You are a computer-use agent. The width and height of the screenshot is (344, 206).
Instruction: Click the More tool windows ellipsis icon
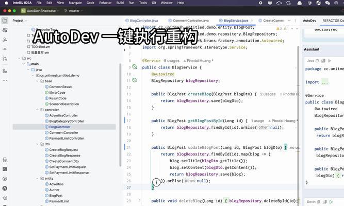[x=5, y=80]
